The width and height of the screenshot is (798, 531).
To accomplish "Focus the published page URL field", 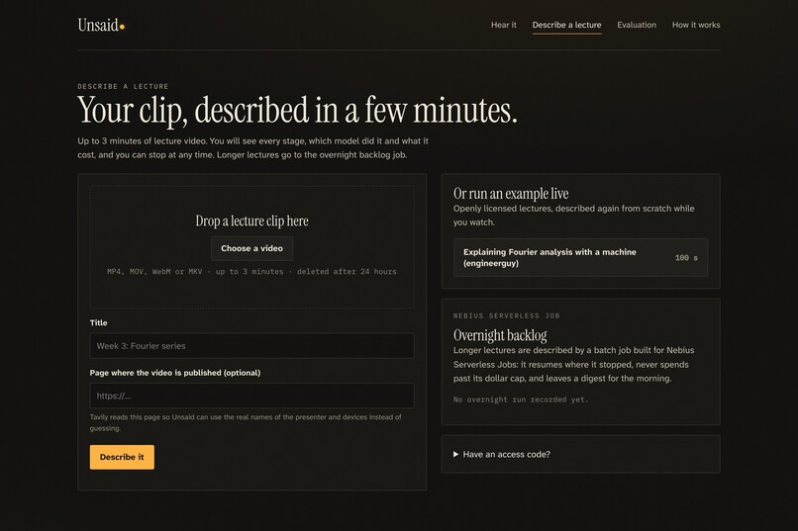I will pyautogui.click(x=251, y=396).
